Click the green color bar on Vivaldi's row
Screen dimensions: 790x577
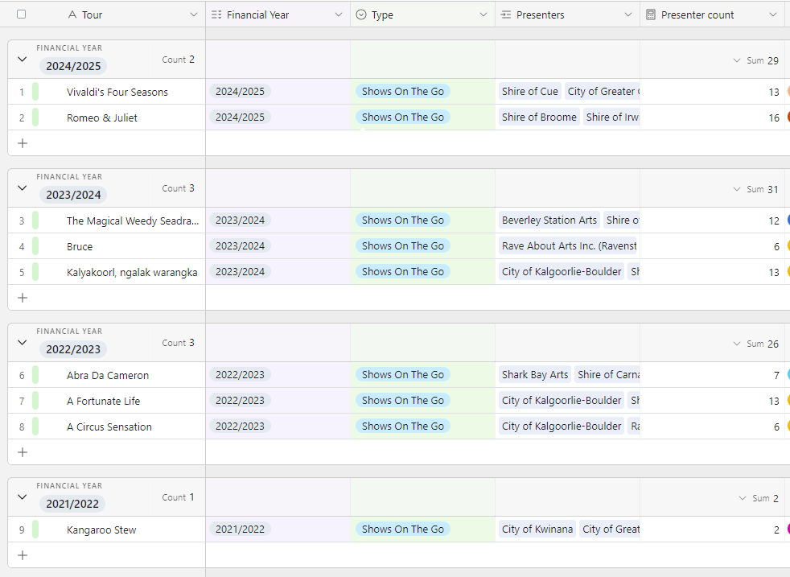point(35,92)
